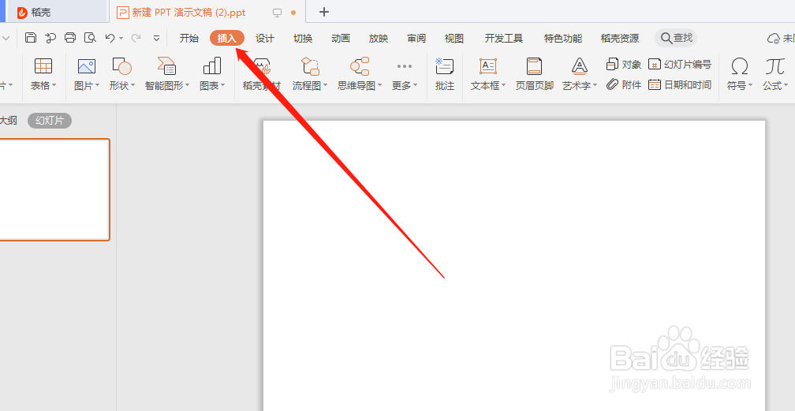Click the Save icon in quick toolbar

click(x=31, y=38)
